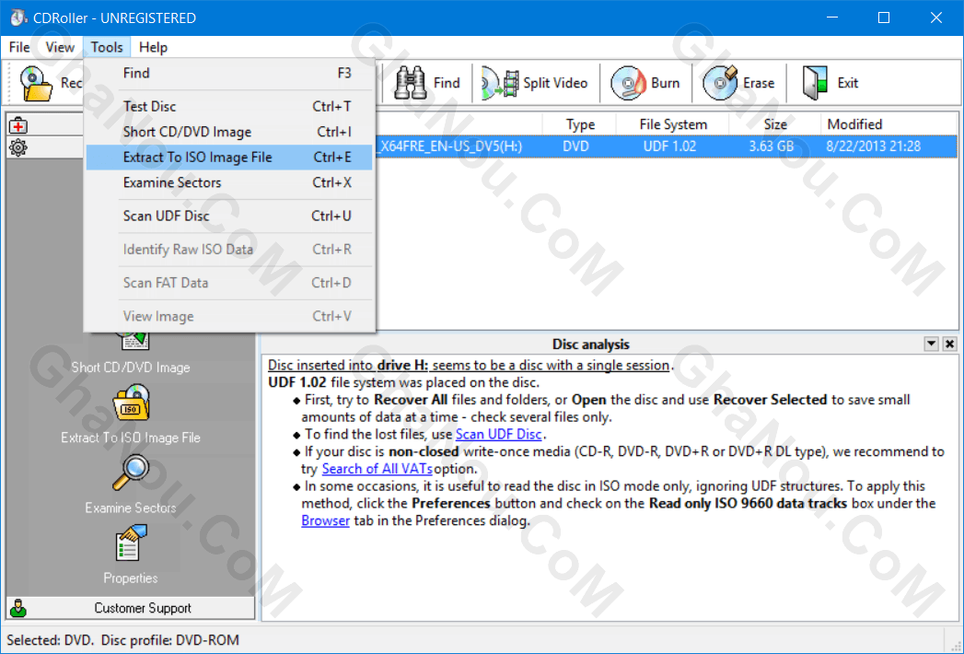Choose Scan UDF Disc from the Tools menu
964x654 pixels.
point(229,216)
